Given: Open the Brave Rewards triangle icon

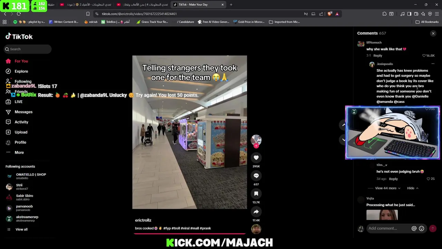Looking at the screenshot, I should coord(337,14).
